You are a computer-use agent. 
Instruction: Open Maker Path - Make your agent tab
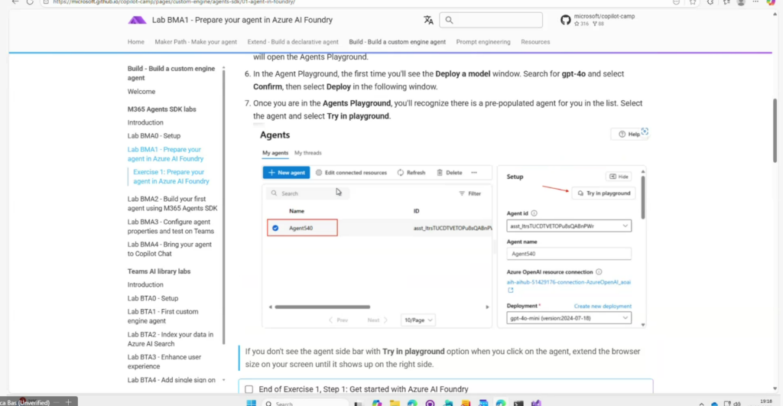(x=196, y=42)
